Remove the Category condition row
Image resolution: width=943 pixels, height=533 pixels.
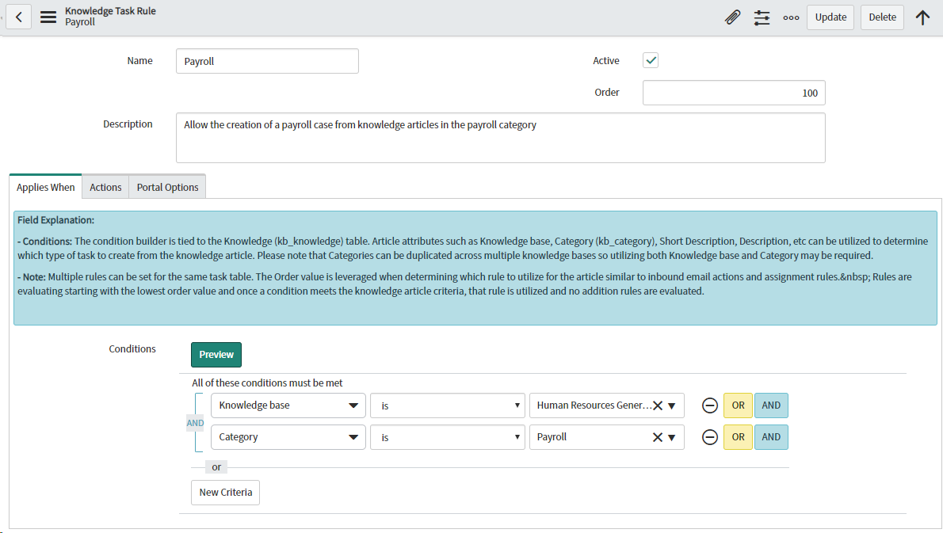710,437
